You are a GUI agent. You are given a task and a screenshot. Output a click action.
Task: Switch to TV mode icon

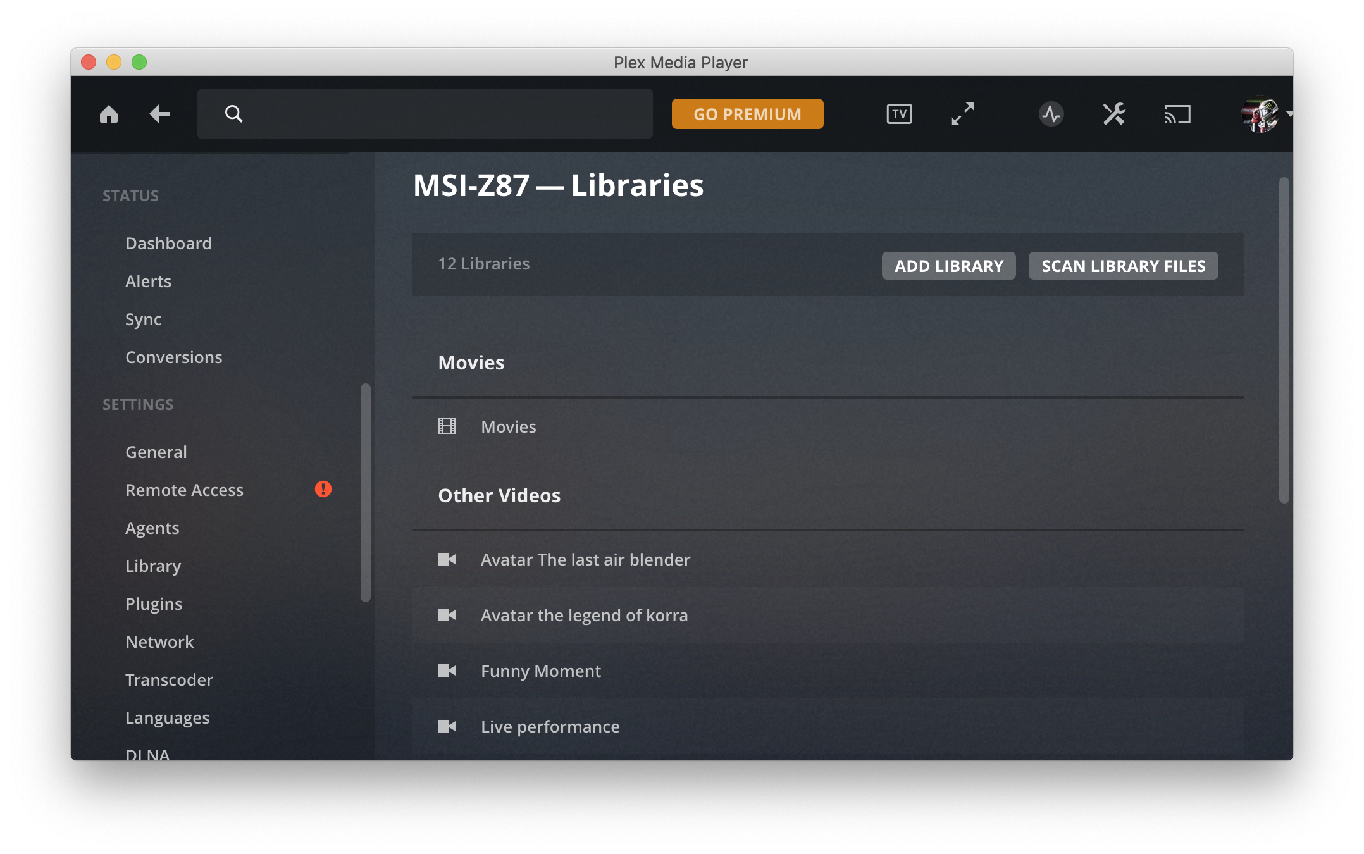[x=899, y=114]
